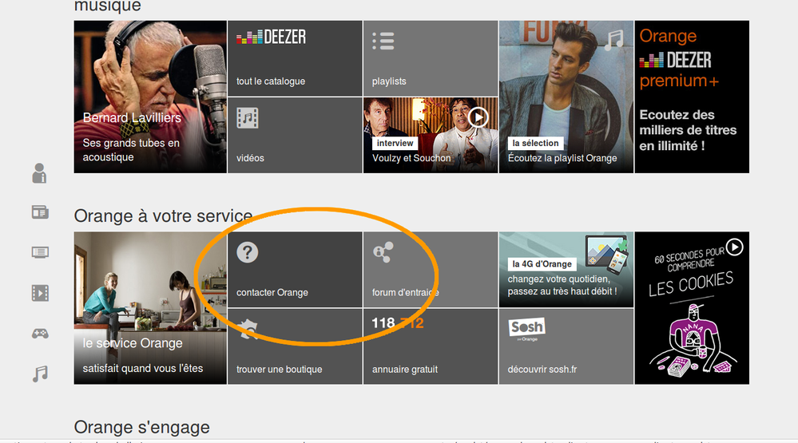Click Orange s'engage heading
The width and height of the screenshot is (798, 443).
tap(142, 427)
